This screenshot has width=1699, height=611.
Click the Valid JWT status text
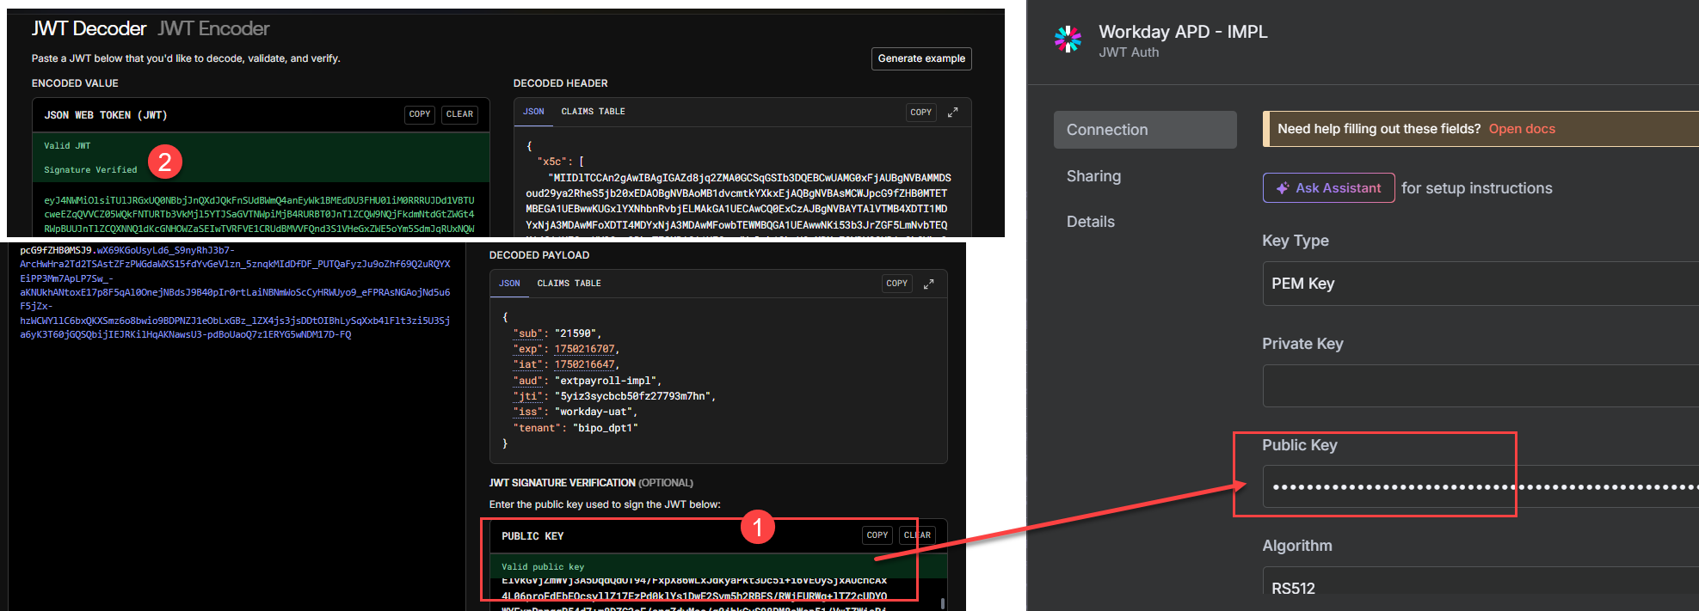[67, 146]
